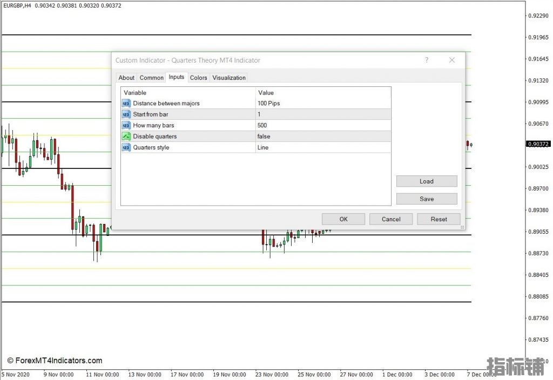Click the Distance between majors label
Viewport: 553px width, 380px height.
click(x=166, y=103)
